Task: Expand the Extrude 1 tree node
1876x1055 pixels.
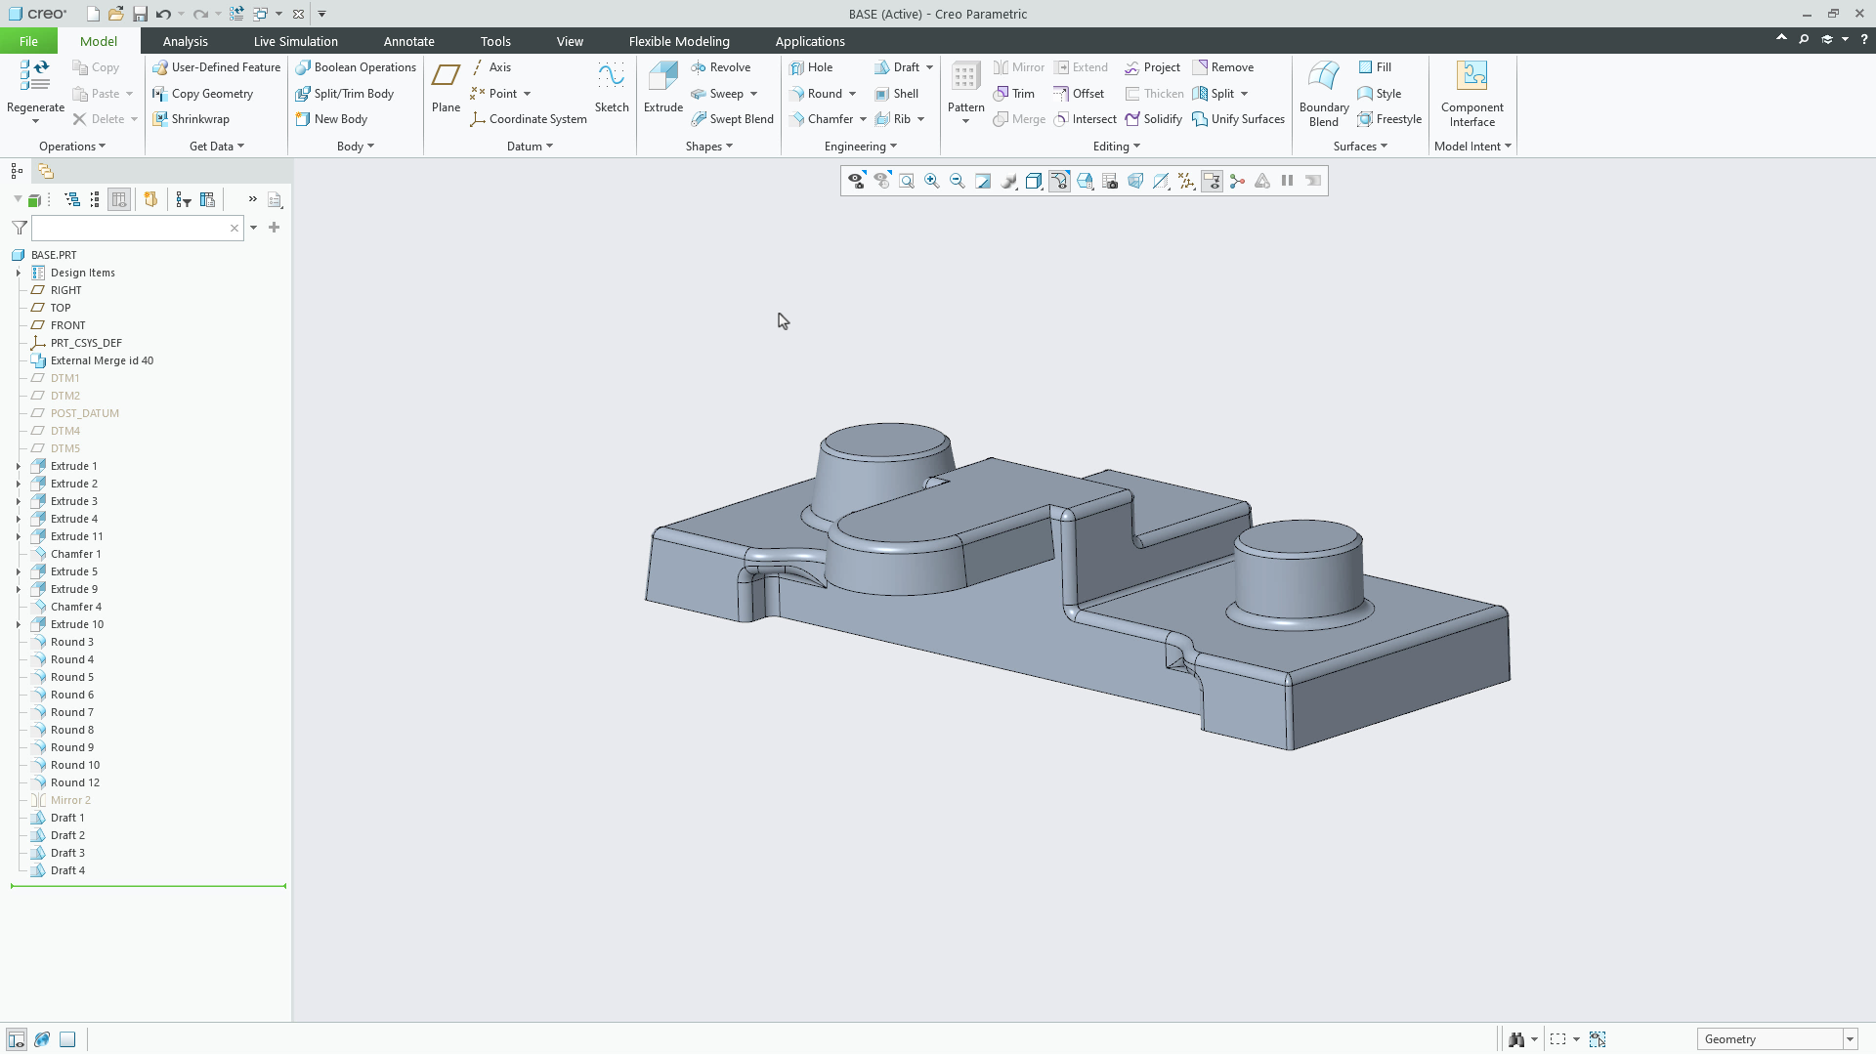Action: click(x=18, y=466)
